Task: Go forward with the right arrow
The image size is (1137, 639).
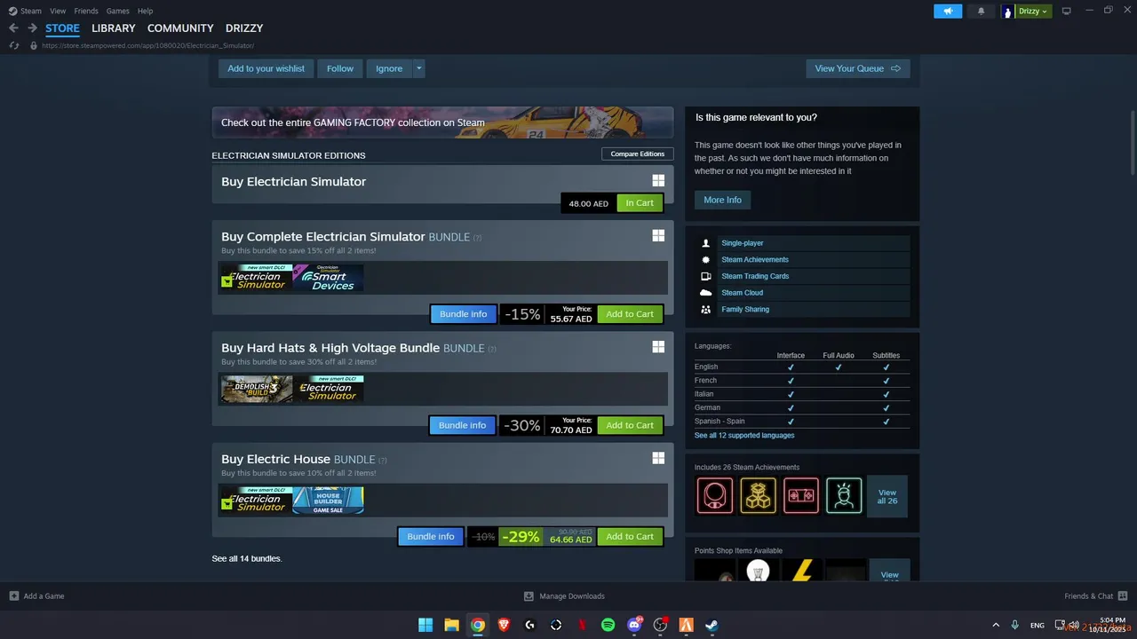Action: pos(32,28)
